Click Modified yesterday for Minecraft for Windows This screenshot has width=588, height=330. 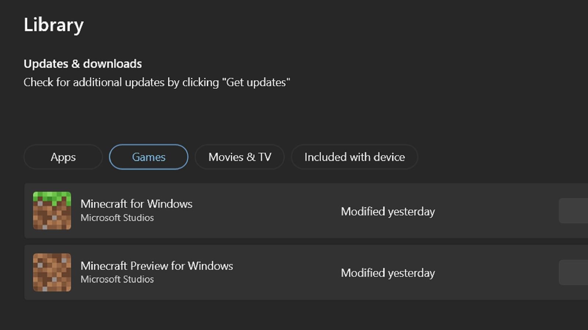coord(388,212)
